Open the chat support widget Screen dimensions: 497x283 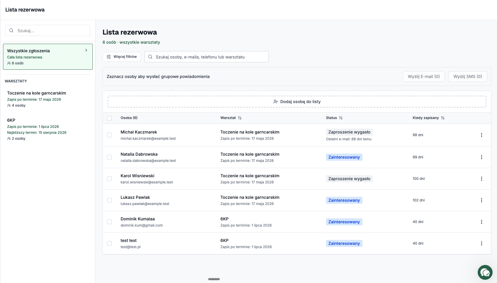(x=485, y=272)
